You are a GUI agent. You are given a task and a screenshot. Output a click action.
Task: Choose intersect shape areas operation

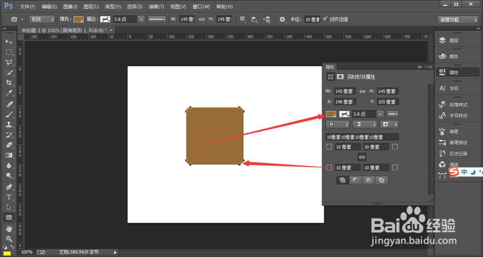[369, 180]
